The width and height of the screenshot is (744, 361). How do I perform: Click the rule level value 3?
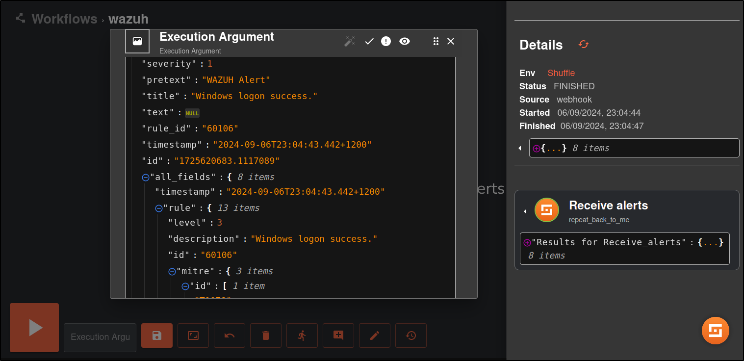220,223
